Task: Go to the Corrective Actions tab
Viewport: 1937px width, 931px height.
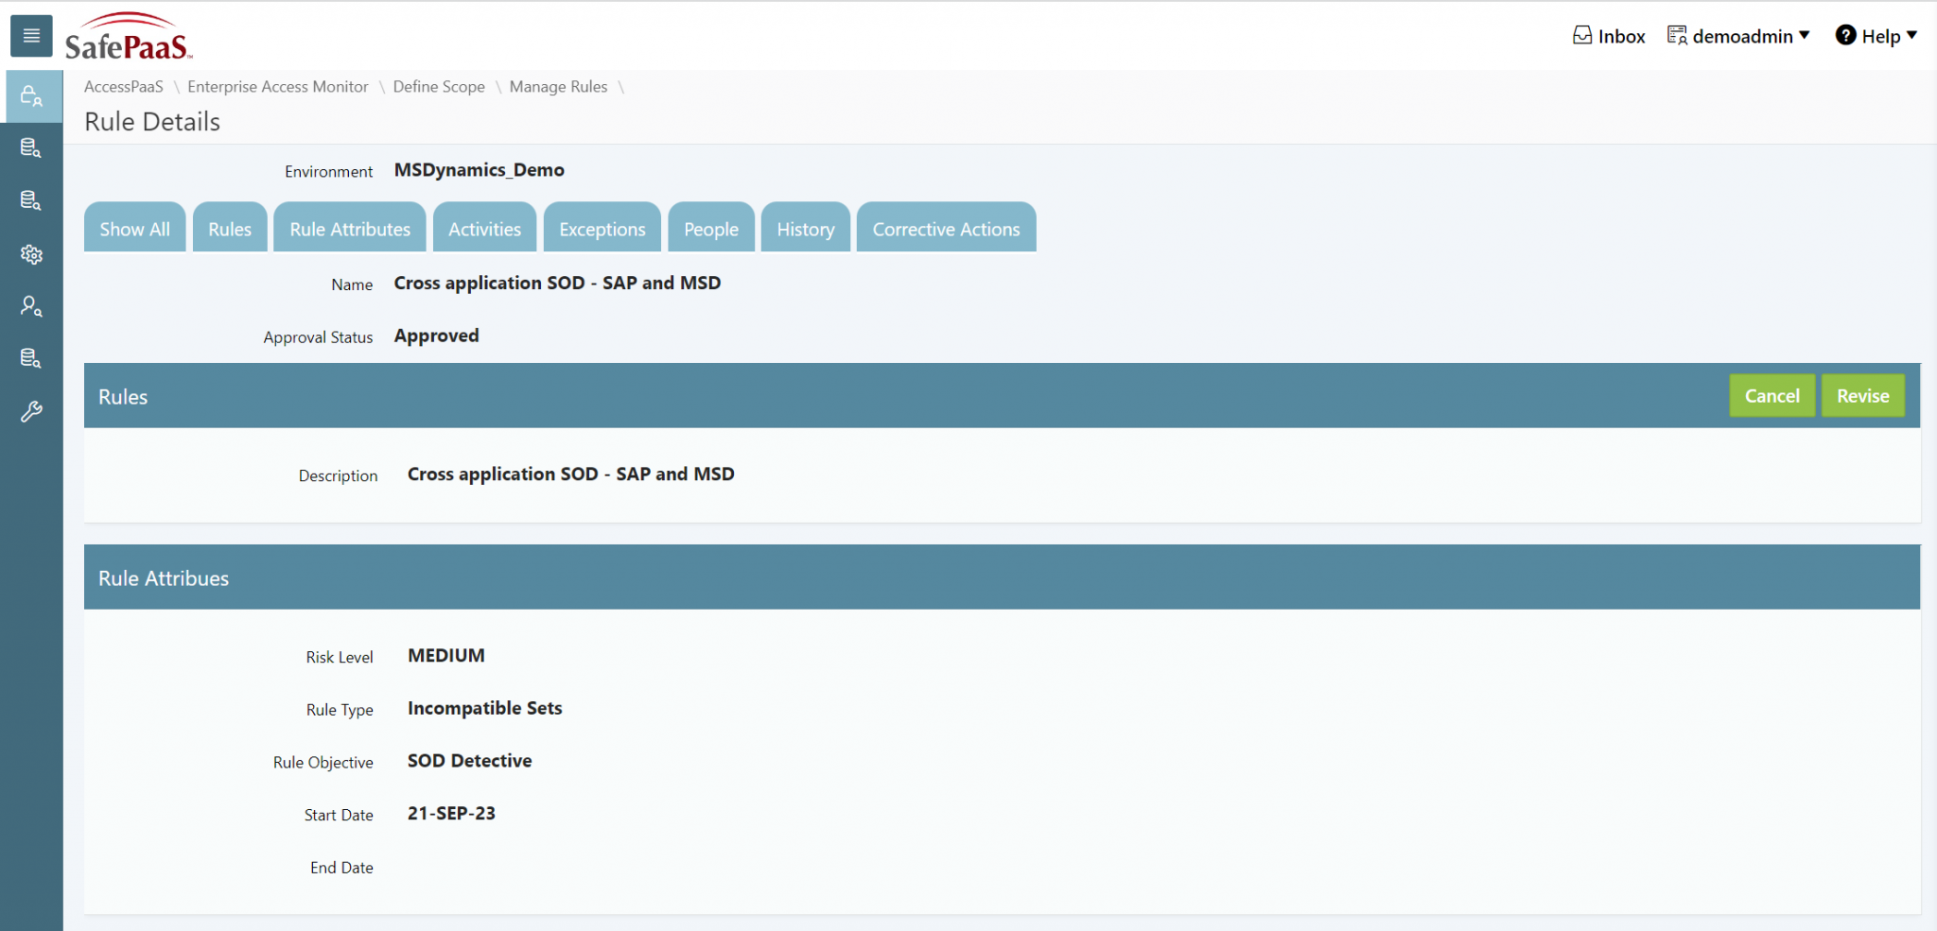Action: click(x=946, y=229)
